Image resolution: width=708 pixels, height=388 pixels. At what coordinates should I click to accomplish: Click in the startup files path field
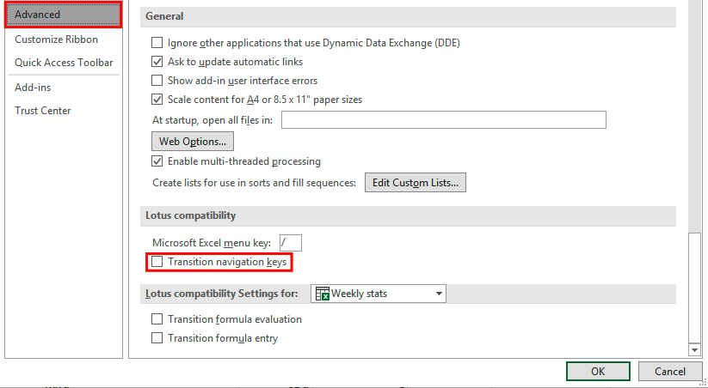coord(443,120)
